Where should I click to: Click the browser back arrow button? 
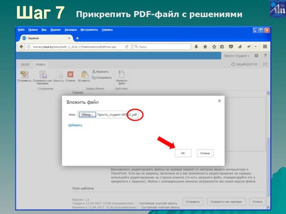point(21,47)
